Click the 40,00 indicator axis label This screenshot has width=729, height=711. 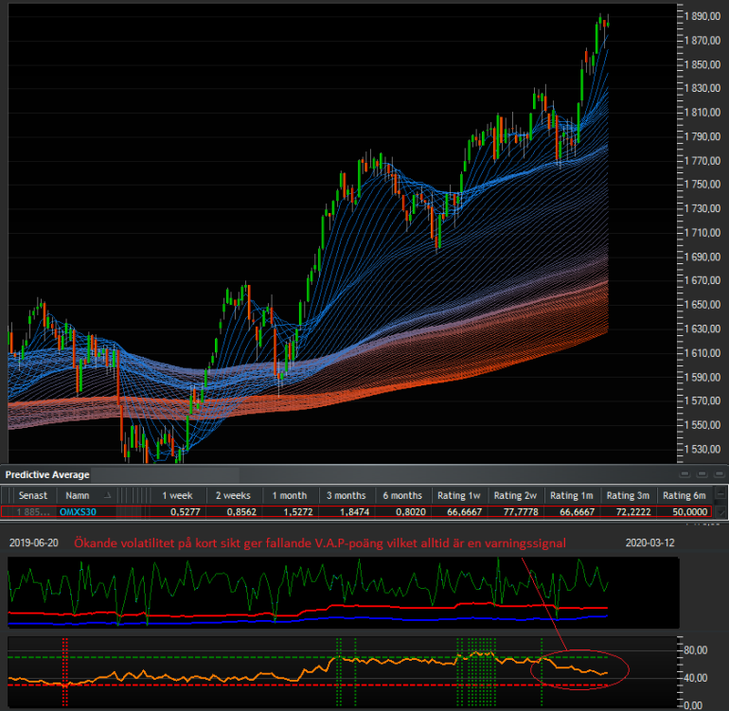click(696, 678)
